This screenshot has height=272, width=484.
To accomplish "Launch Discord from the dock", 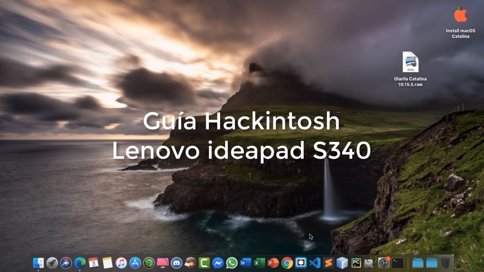I will (x=177, y=263).
